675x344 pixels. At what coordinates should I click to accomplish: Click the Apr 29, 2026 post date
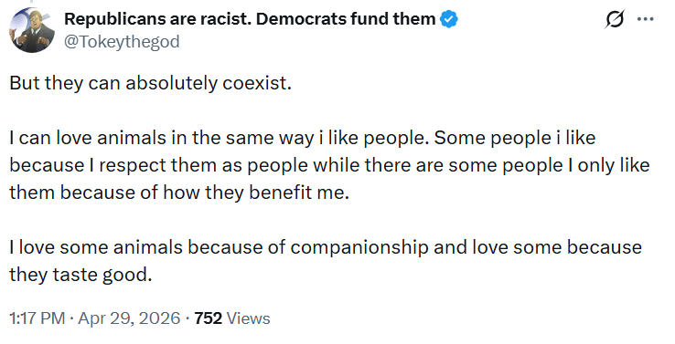coord(129,318)
